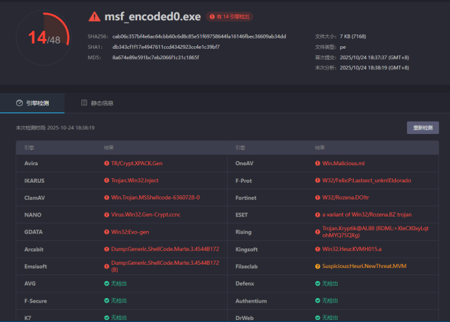Click the alert icon in the Arcabit row
Screen dimensions: 450x322
(x=107, y=249)
